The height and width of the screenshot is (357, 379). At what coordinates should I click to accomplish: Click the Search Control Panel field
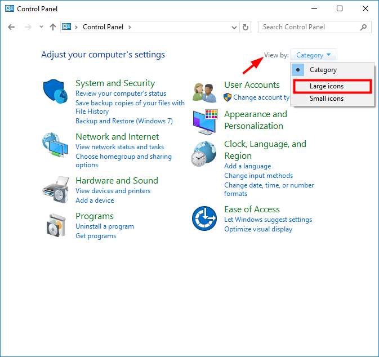click(x=309, y=27)
